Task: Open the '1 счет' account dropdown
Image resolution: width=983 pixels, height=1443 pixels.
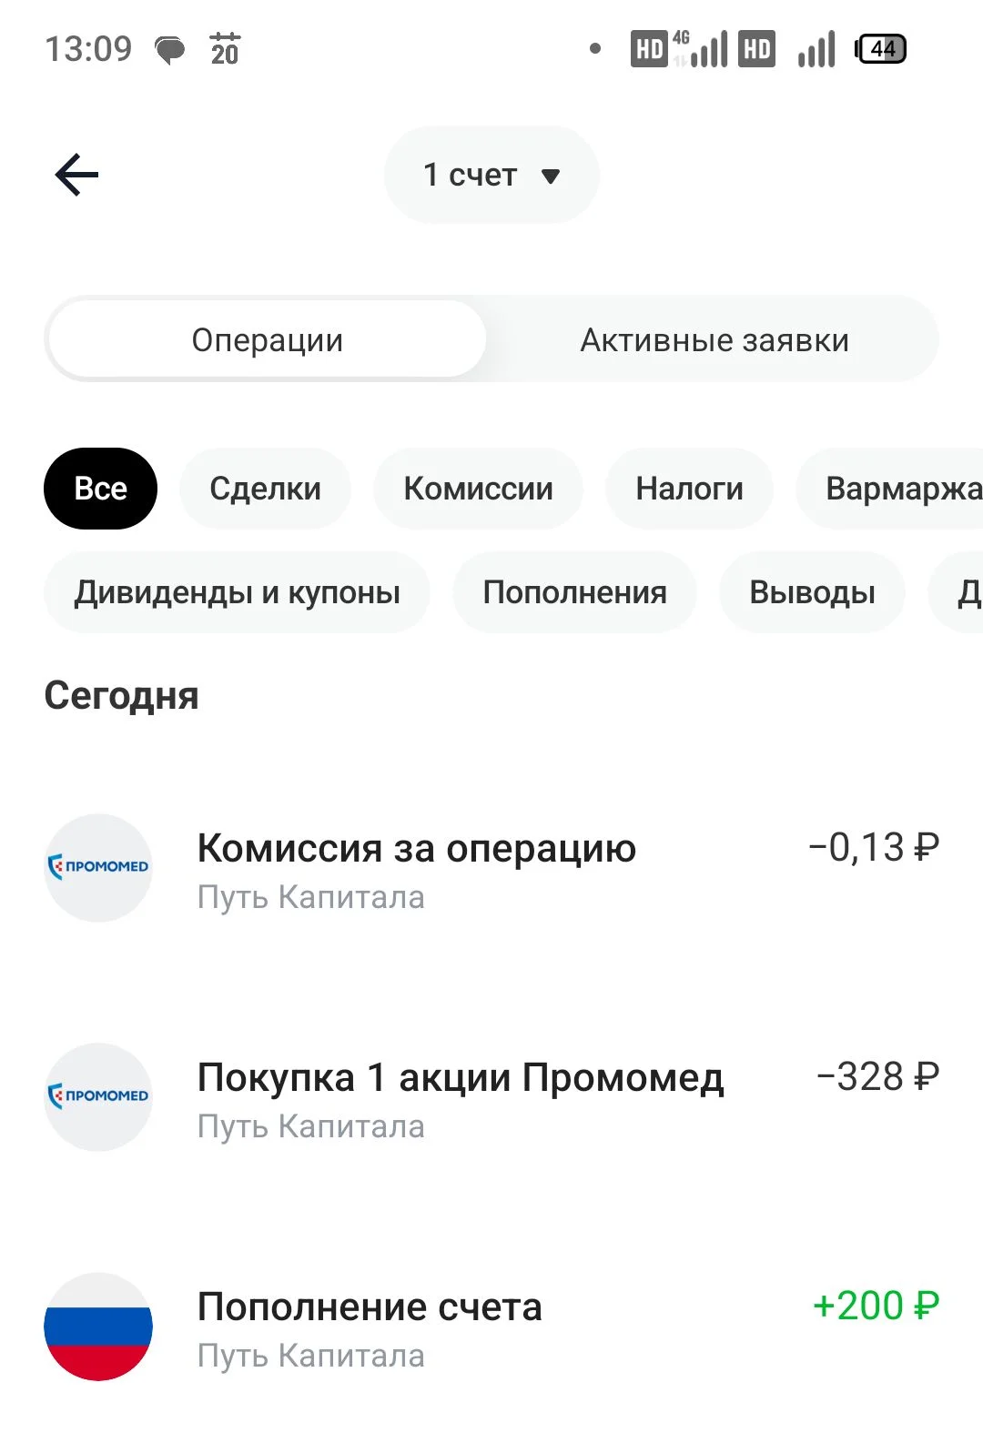Action: tap(491, 175)
